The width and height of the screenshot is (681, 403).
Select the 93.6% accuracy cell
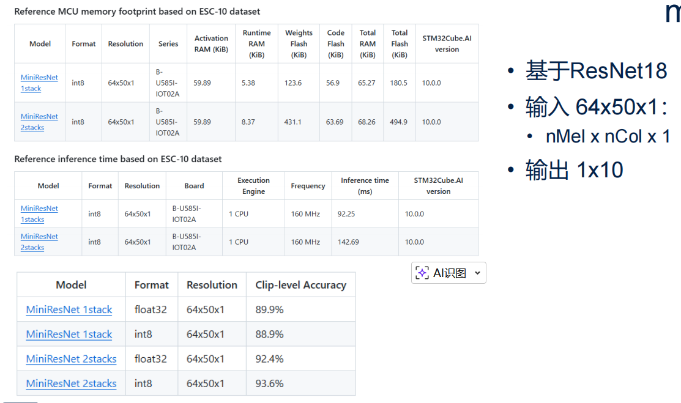point(270,383)
